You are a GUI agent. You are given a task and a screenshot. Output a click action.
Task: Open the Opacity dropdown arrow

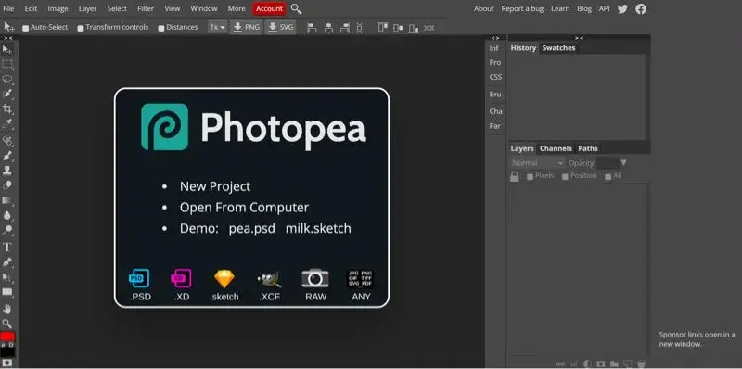(623, 163)
